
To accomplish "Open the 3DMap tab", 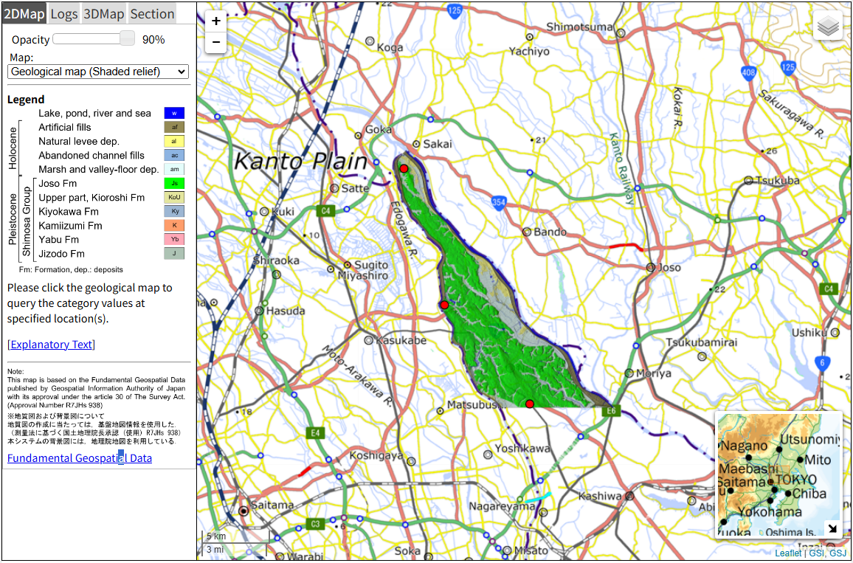I will pos(103,13).
